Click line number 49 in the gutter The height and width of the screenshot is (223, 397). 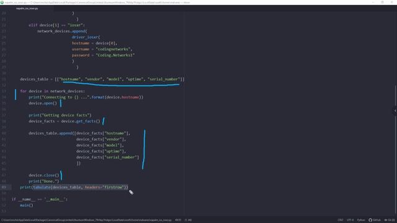[x=4, y=187]
